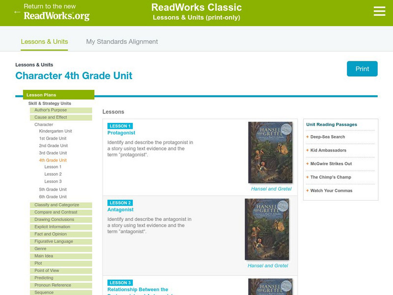This screenshot has height=295, width=393.
Task: Open Kid Ambassadors passage
Action: pyautogui.click(x=328, y=150)
